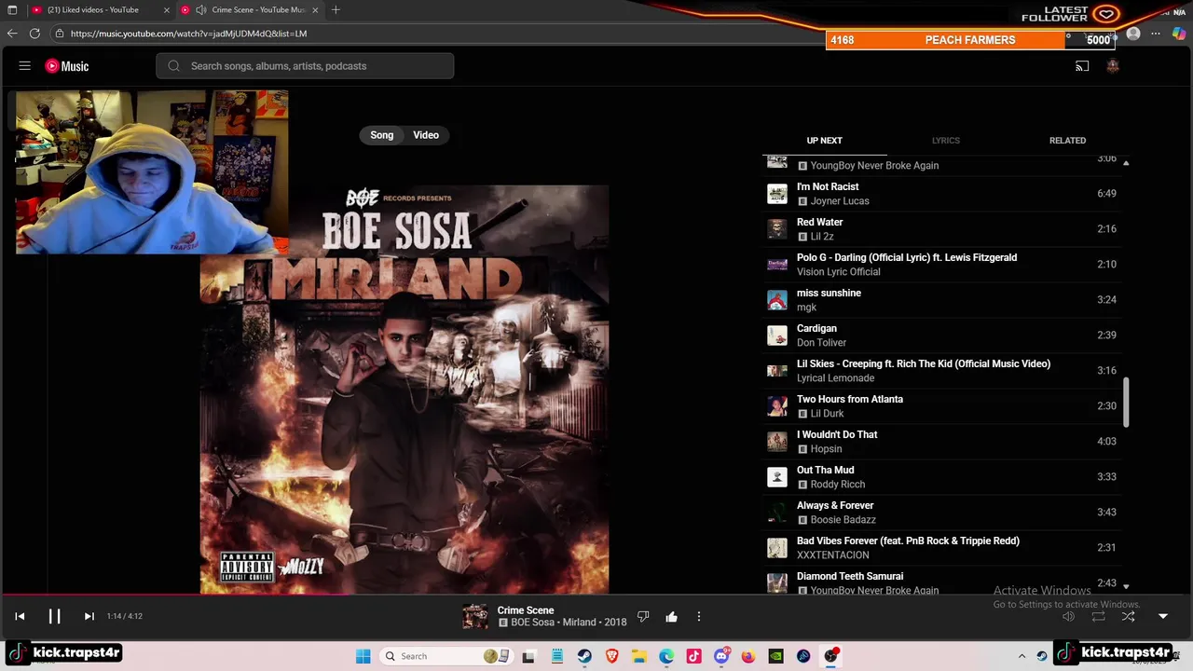Pause the current song

54,616
